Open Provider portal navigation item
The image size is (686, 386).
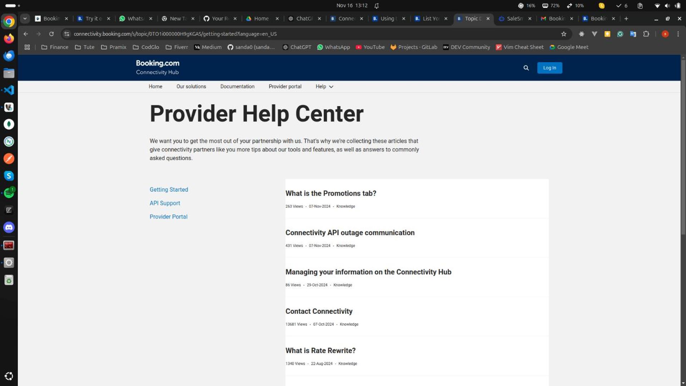click(x=285, y=86)
